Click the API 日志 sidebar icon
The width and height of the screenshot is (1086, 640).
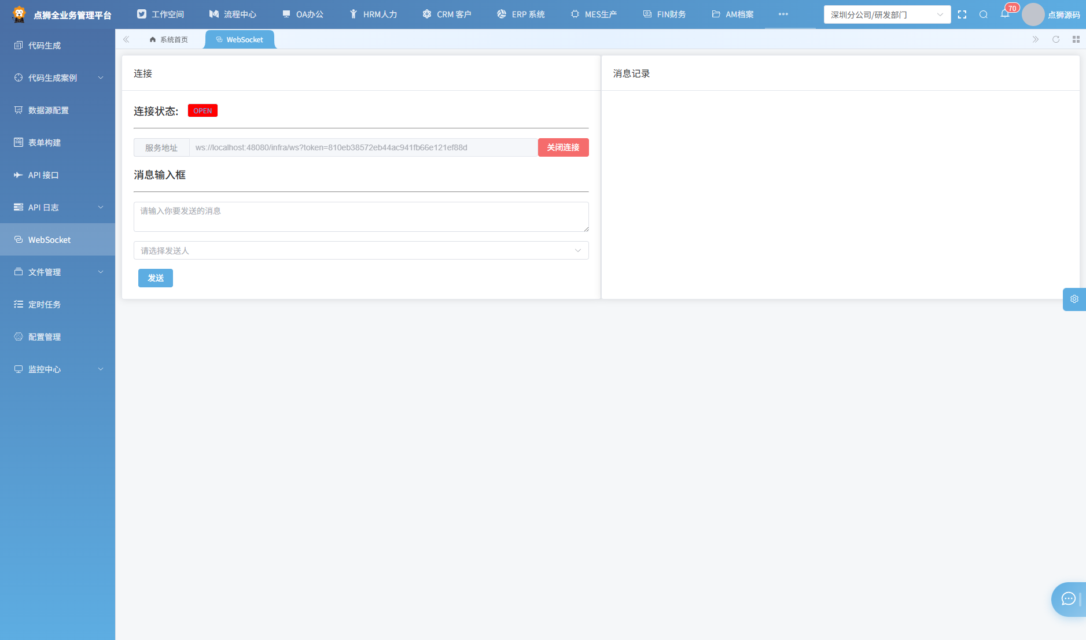pyautogui.click(x=19, y=207)
